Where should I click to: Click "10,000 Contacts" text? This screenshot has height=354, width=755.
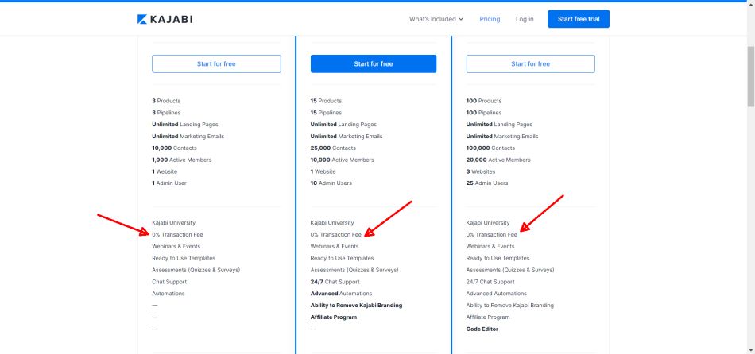[174, 148]
